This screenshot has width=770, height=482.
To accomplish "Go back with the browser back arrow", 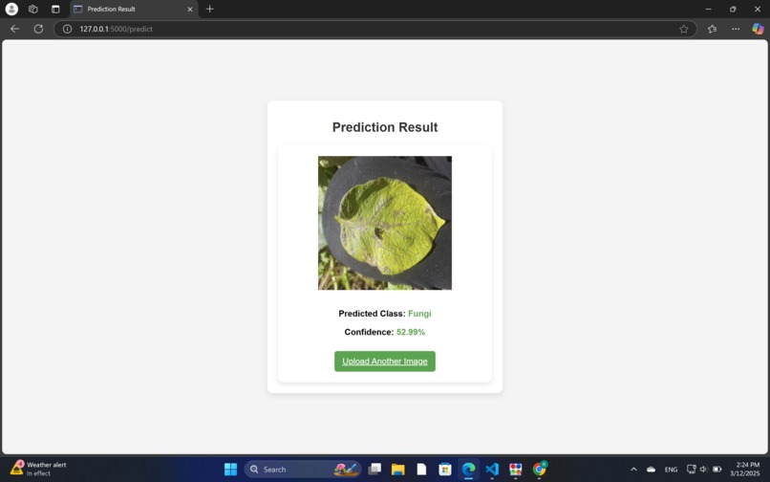I will (14, 29).
